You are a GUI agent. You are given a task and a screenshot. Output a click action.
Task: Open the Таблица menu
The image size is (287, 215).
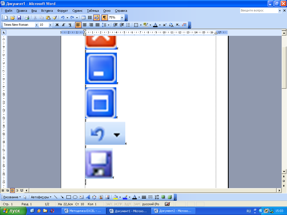93,11
